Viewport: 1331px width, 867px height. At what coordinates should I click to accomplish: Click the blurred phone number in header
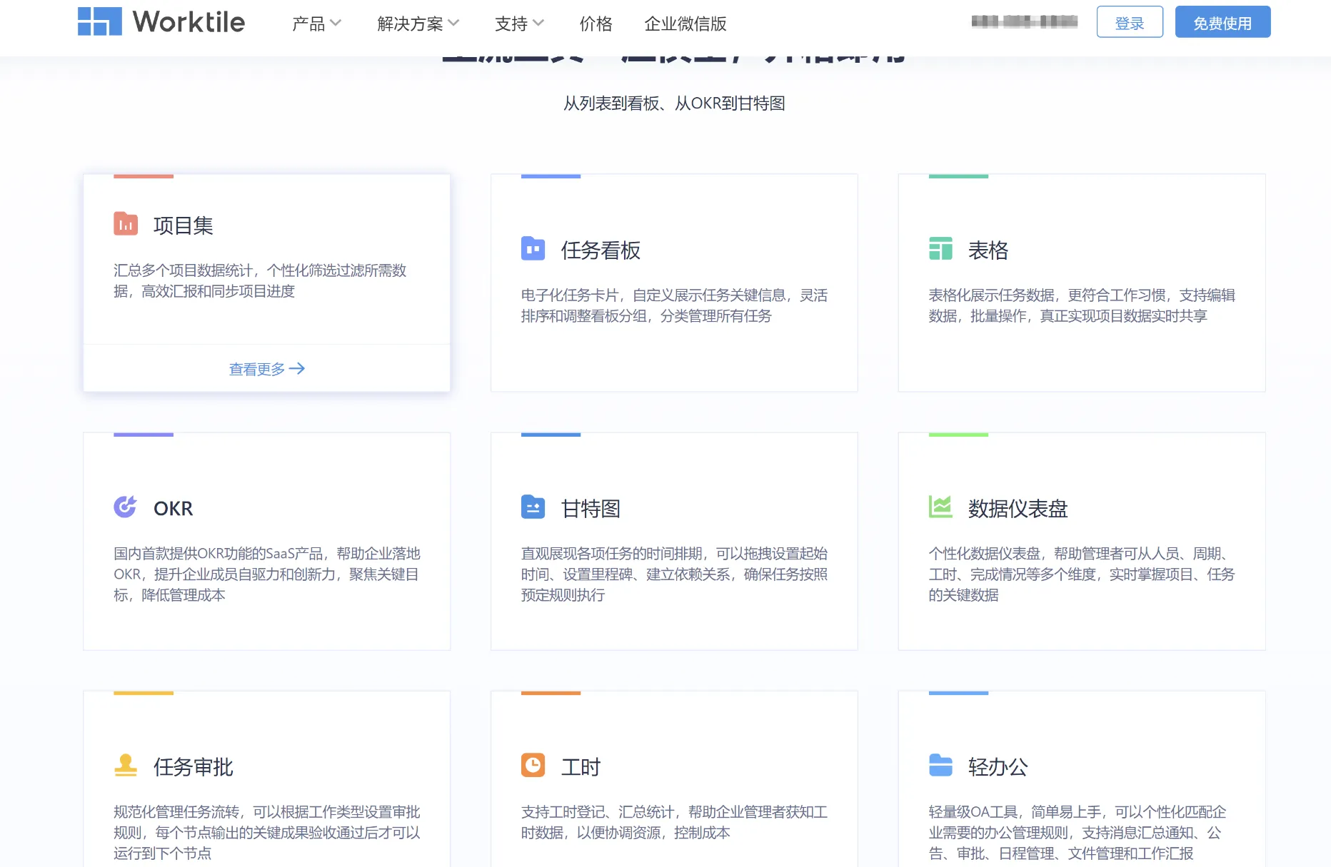click(1025, 22)
